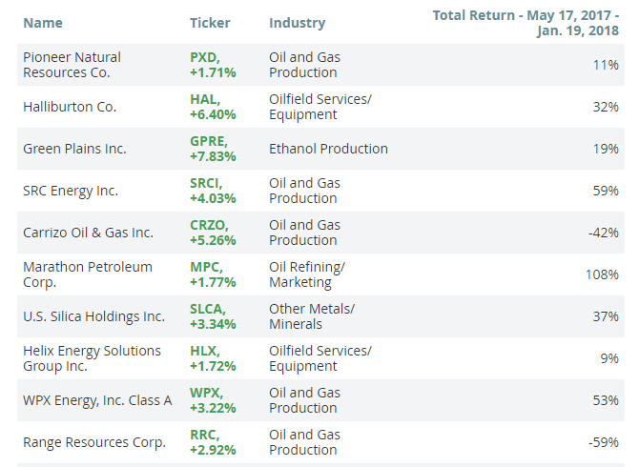The height and width of the screenshot is (467, 639).
Task: Select the Carrizo Oil & Gas Inc. name
Action: coord(88,233)
